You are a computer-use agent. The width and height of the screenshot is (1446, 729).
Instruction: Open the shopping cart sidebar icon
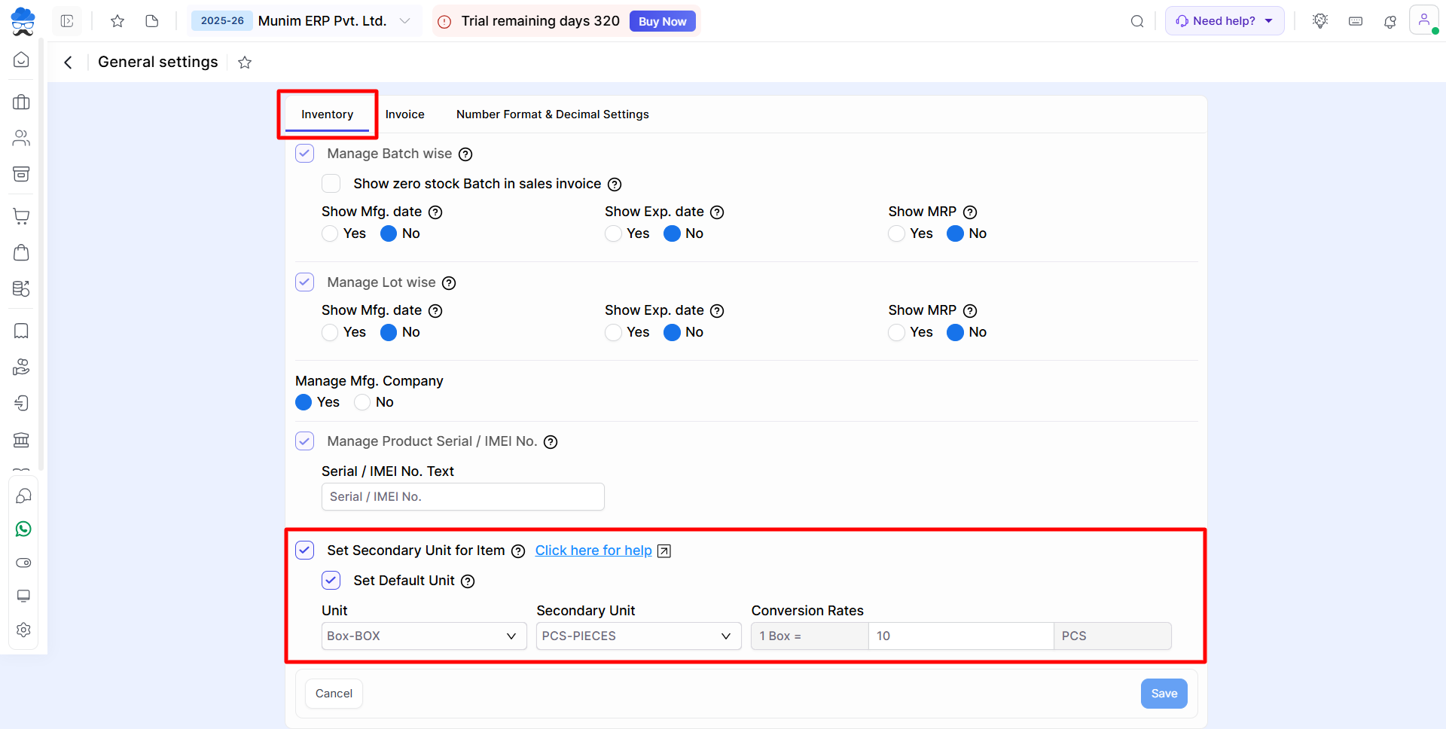click(x=22, y=217)
